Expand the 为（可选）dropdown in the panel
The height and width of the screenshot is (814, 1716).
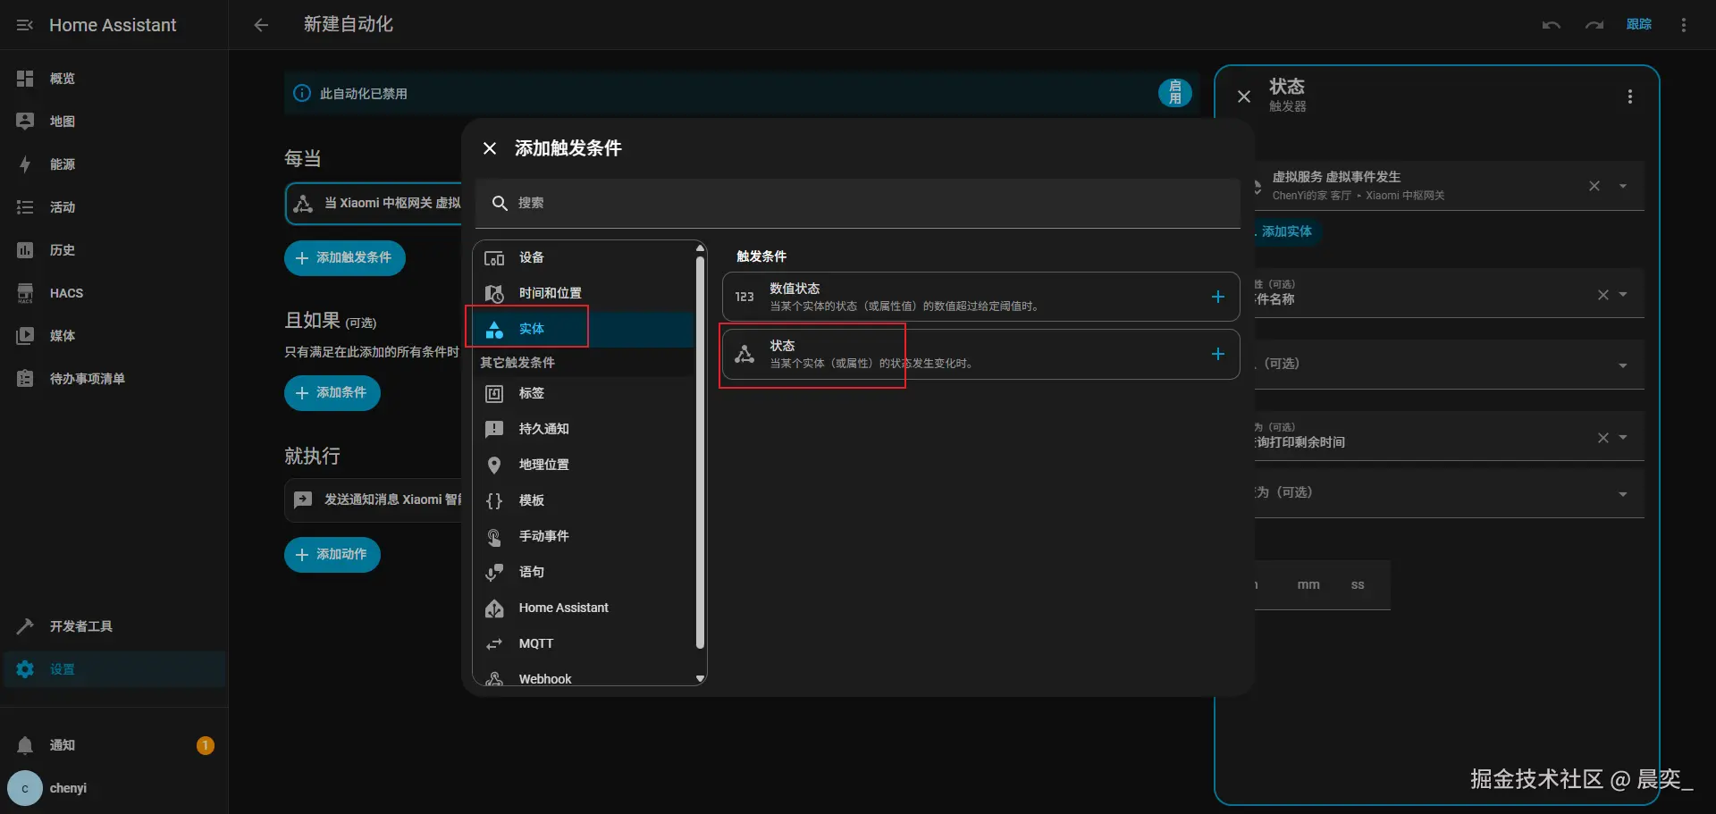[1622, 437]
